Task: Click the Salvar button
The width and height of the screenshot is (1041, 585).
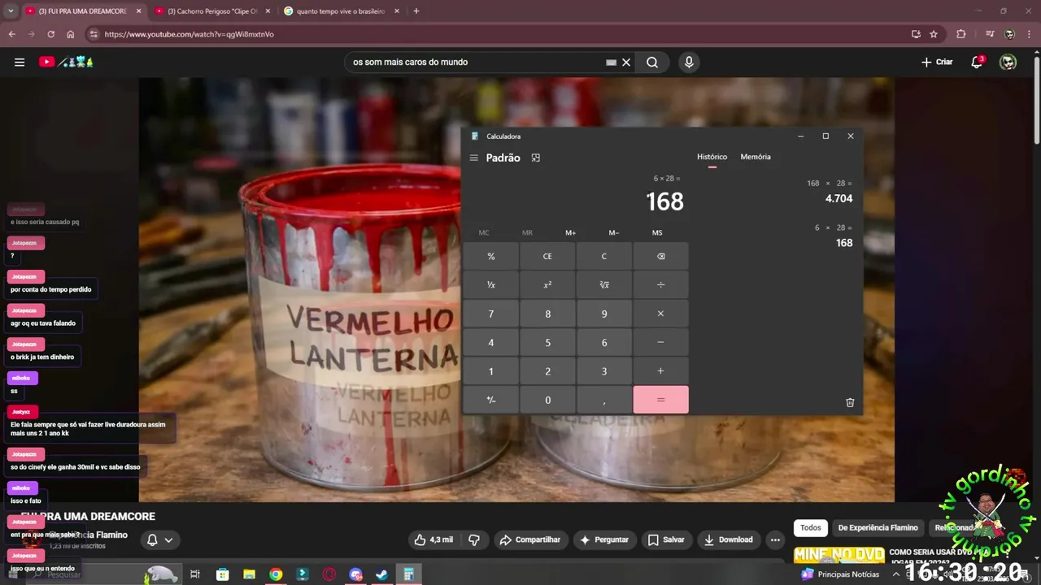Action: click(x=666, y=539)
